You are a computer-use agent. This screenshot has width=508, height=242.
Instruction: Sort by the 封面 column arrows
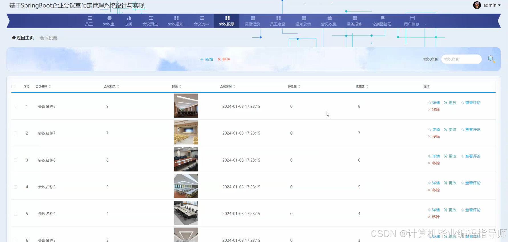tap(180, 86)
